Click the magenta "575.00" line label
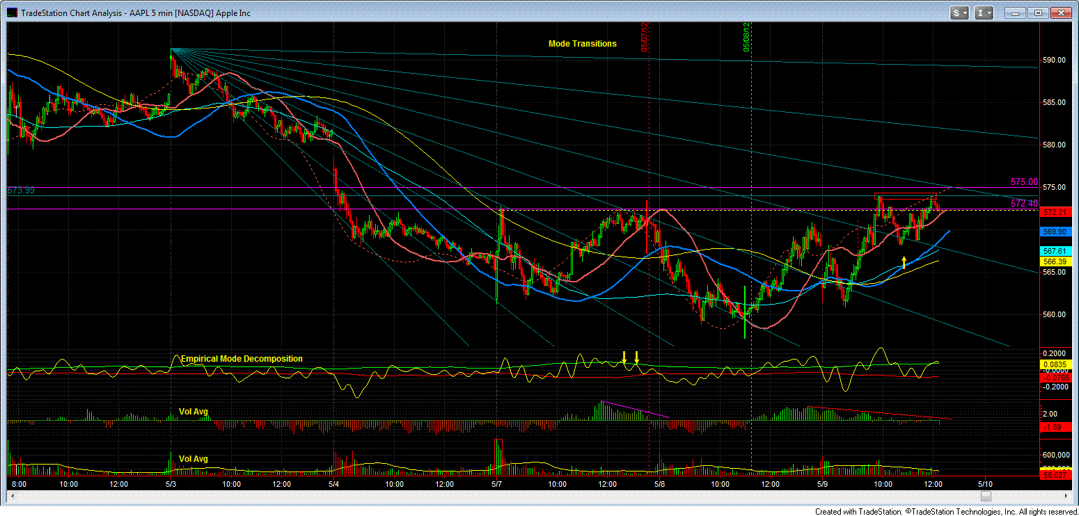Image resolution: width=1079 pixels, height=516 pixels. coord(1024,182)
